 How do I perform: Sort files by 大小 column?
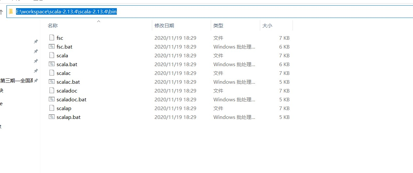click(267, 25)
